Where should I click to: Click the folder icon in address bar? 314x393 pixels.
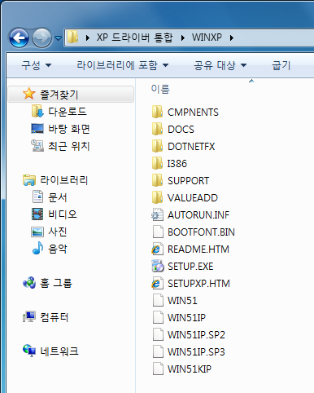point(72,37)
